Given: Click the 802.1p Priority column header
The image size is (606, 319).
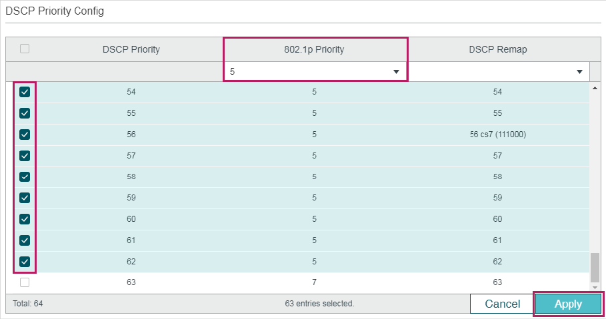Looking at the screenshot, I should 314,49.
